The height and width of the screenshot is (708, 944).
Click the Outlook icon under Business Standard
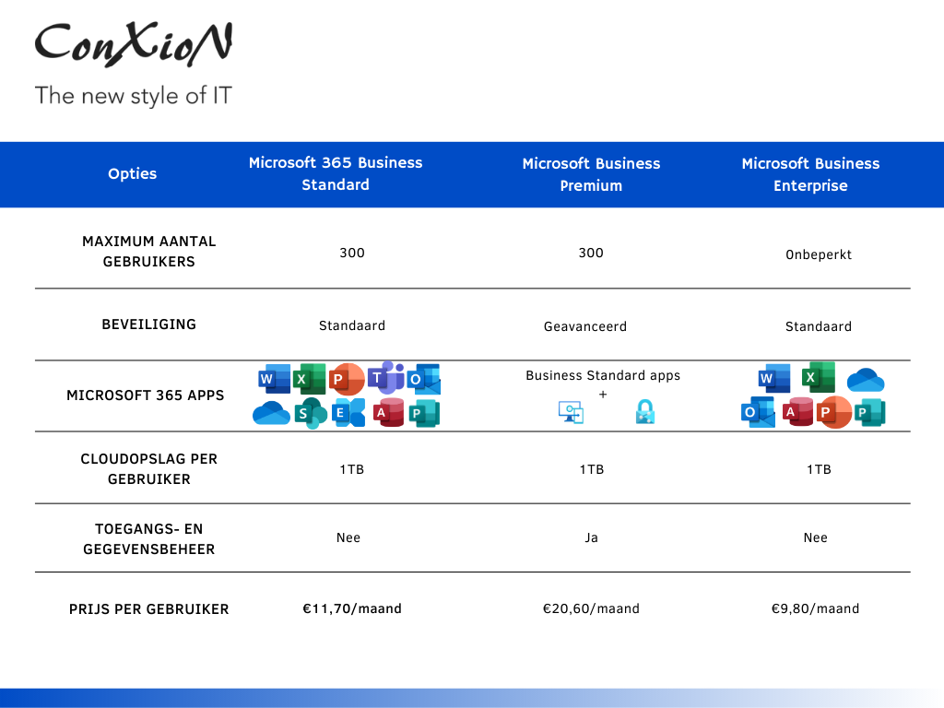point(424,379)
